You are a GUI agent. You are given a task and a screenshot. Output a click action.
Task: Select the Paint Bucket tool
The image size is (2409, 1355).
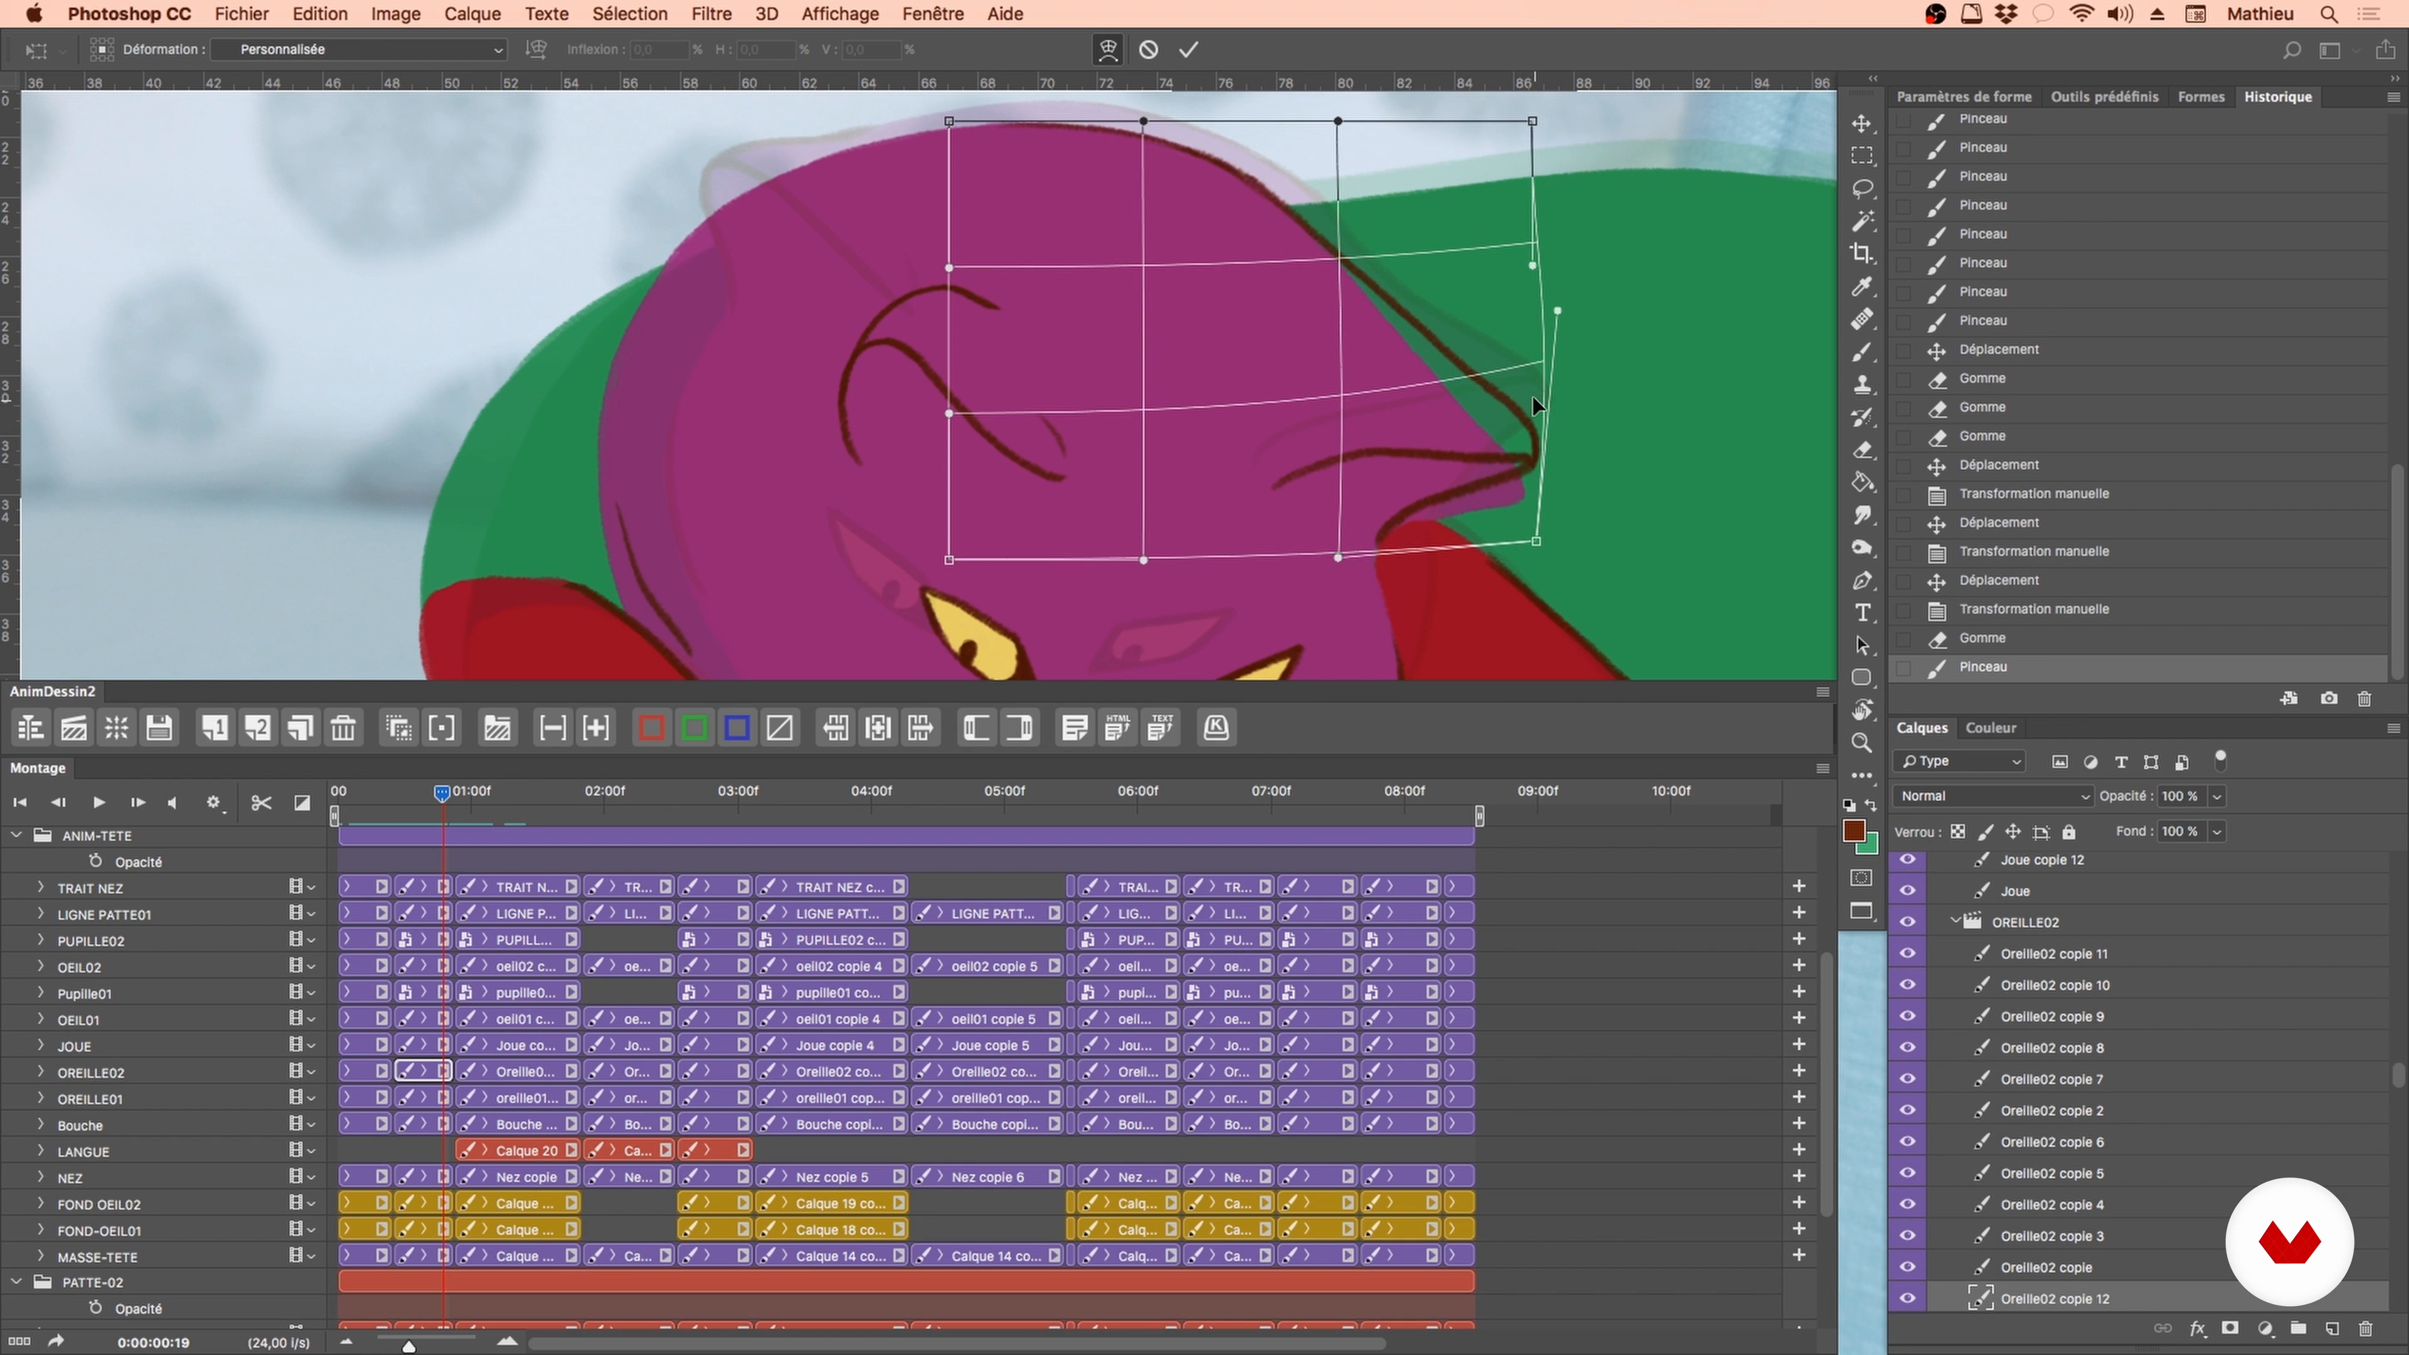pyautogui.click(x=1862, y=482)
